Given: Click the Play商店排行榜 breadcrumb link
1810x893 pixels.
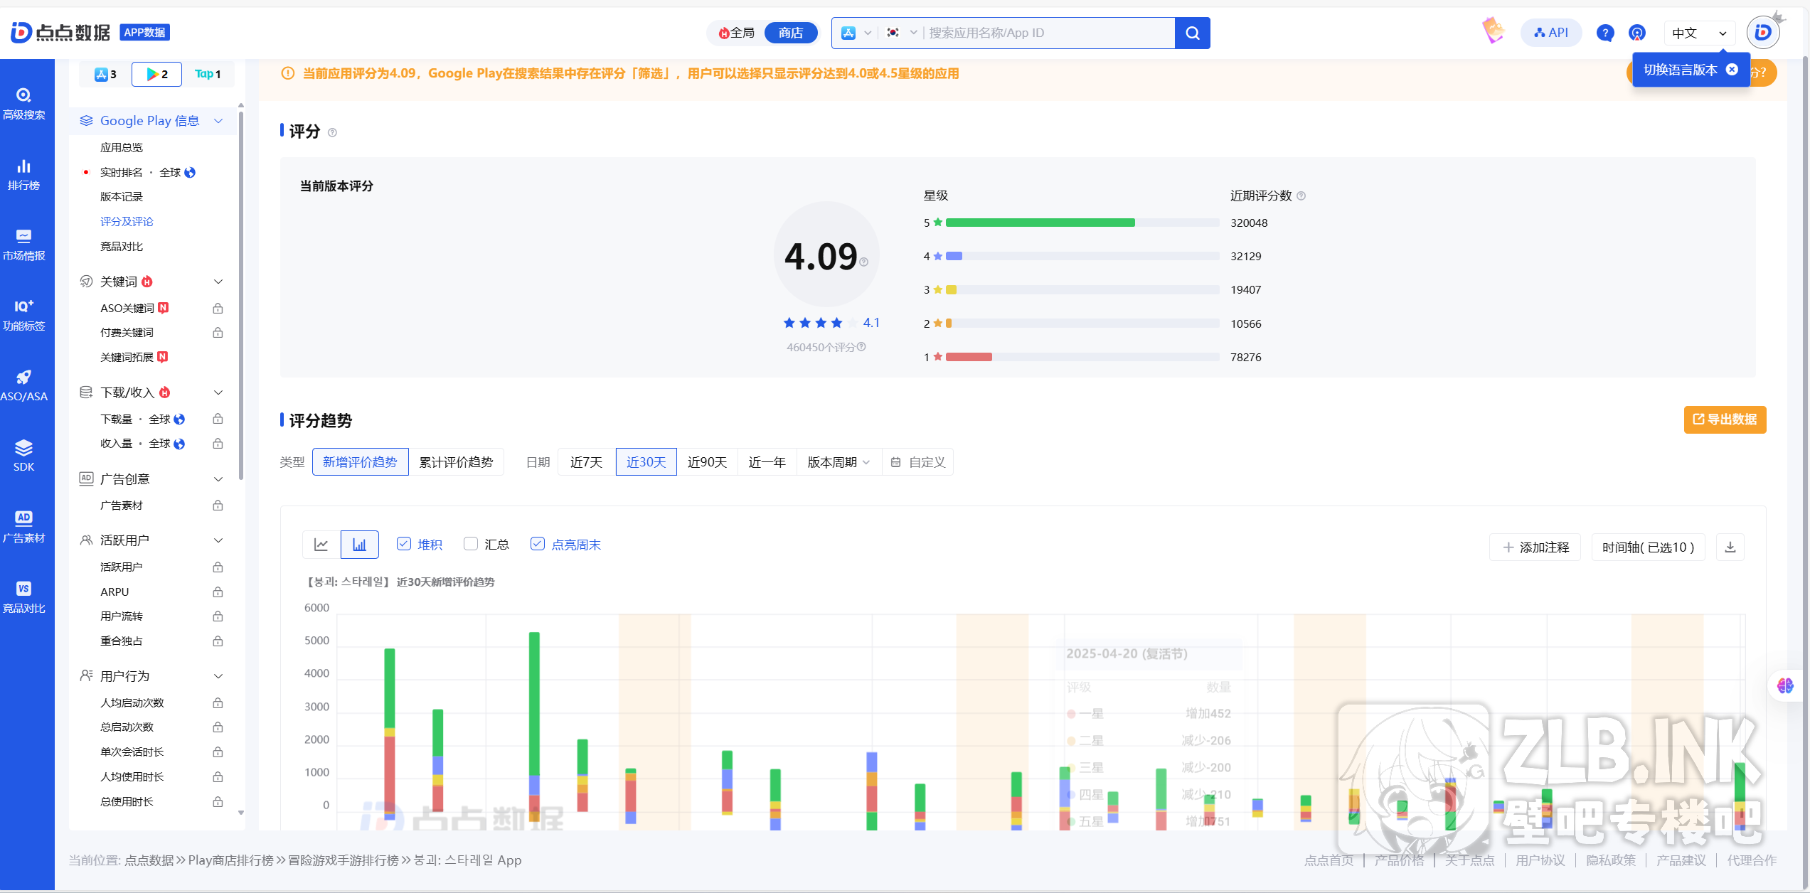Looking at the screenshot, I should pos(230,860).
